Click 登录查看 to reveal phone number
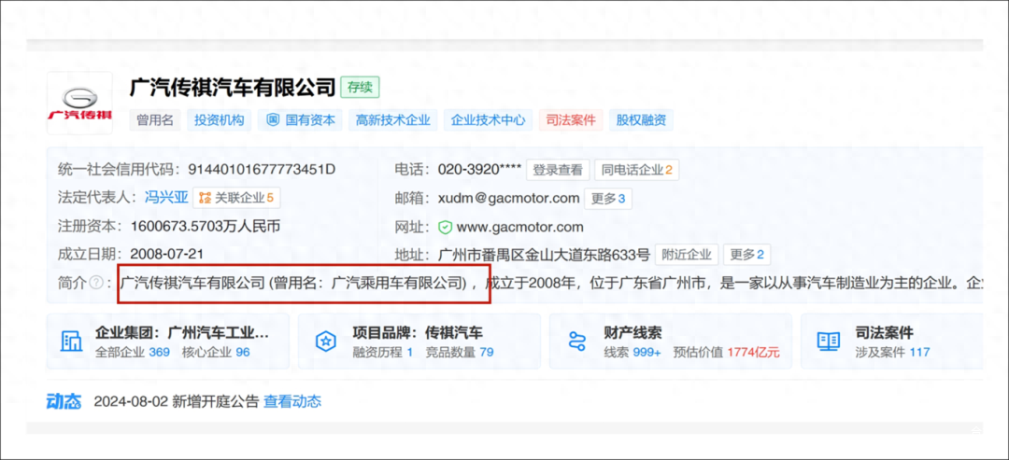 pyautogui.click(x=557, y=170)
